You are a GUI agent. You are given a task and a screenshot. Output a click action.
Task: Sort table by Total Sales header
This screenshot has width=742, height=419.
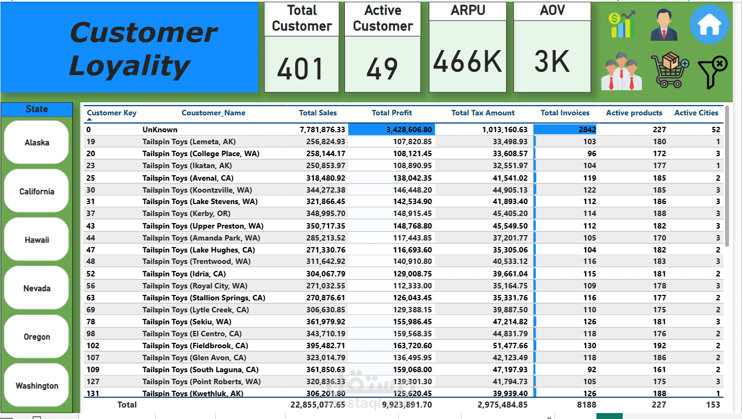[x=318, y=113]
